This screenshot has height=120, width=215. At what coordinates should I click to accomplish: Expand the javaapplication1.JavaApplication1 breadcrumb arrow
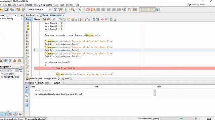coord(59,79)
